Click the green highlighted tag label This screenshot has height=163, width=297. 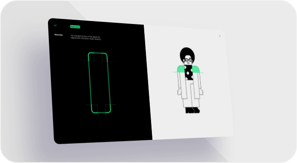tap(75, 27)
